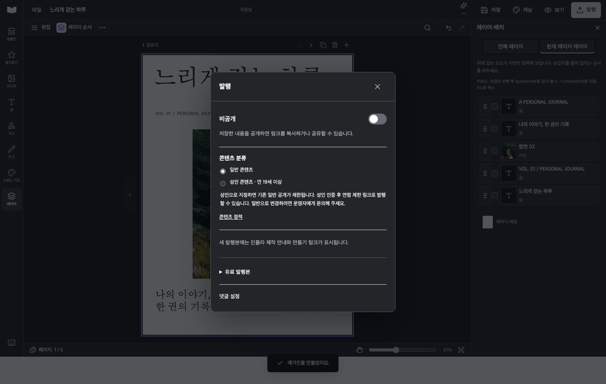Select the 장면 02 layer thumbnail

(508, 151)
